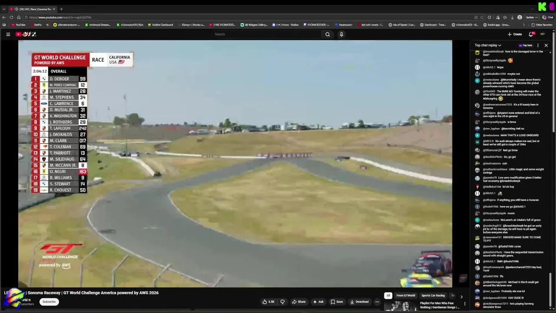The height and width of the screenshot is (313, 556).
Task: Click chat user @dodgeram201069
Action: (x=496, y=298)
